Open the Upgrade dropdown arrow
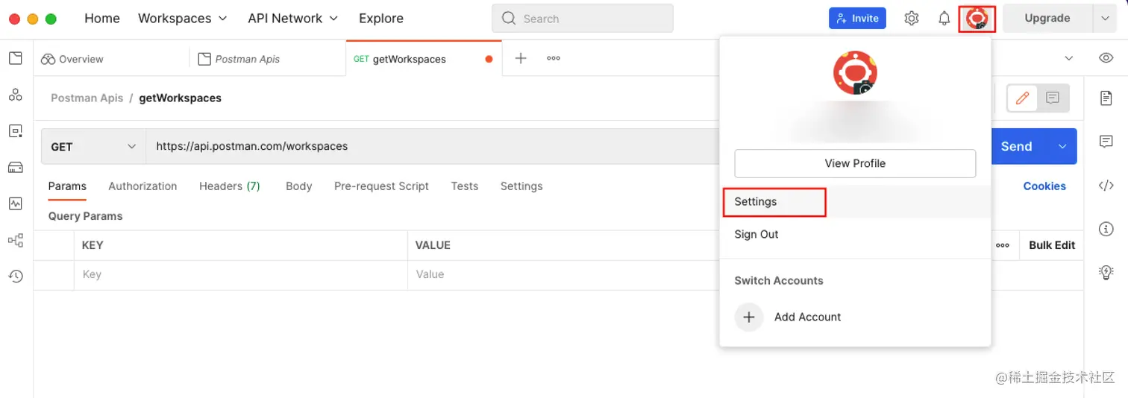Screen dimensions: 1128x398 click(x=1105, y=19)
